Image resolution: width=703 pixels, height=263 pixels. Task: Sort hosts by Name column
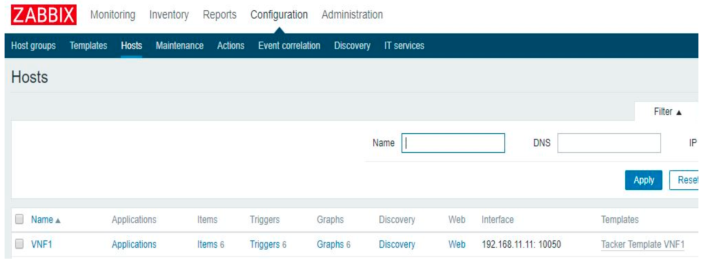[x=42, y=220]
